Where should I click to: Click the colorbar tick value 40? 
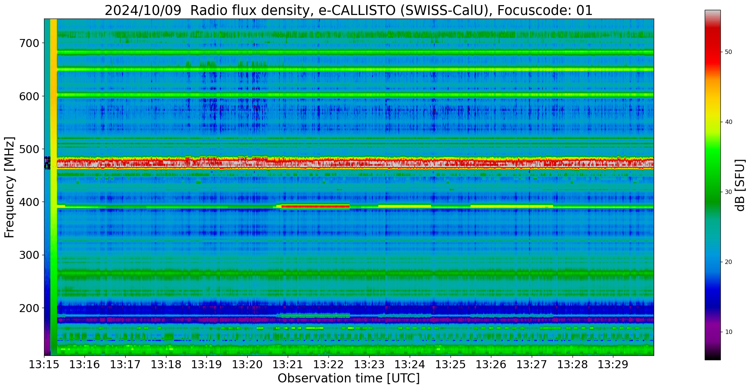point(728,122)
